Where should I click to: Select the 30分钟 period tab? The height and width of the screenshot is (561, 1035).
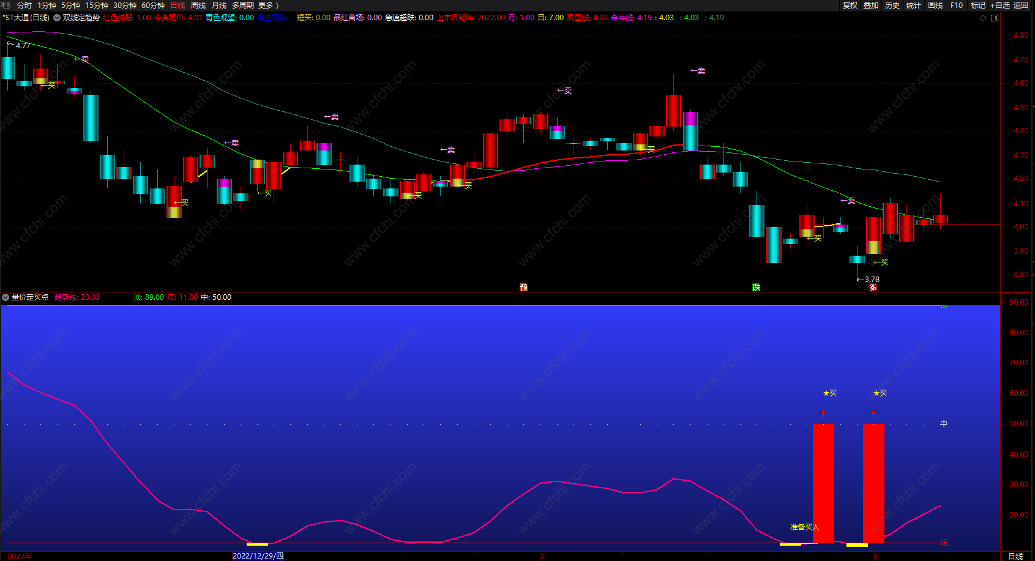click(x=125, y=6)
